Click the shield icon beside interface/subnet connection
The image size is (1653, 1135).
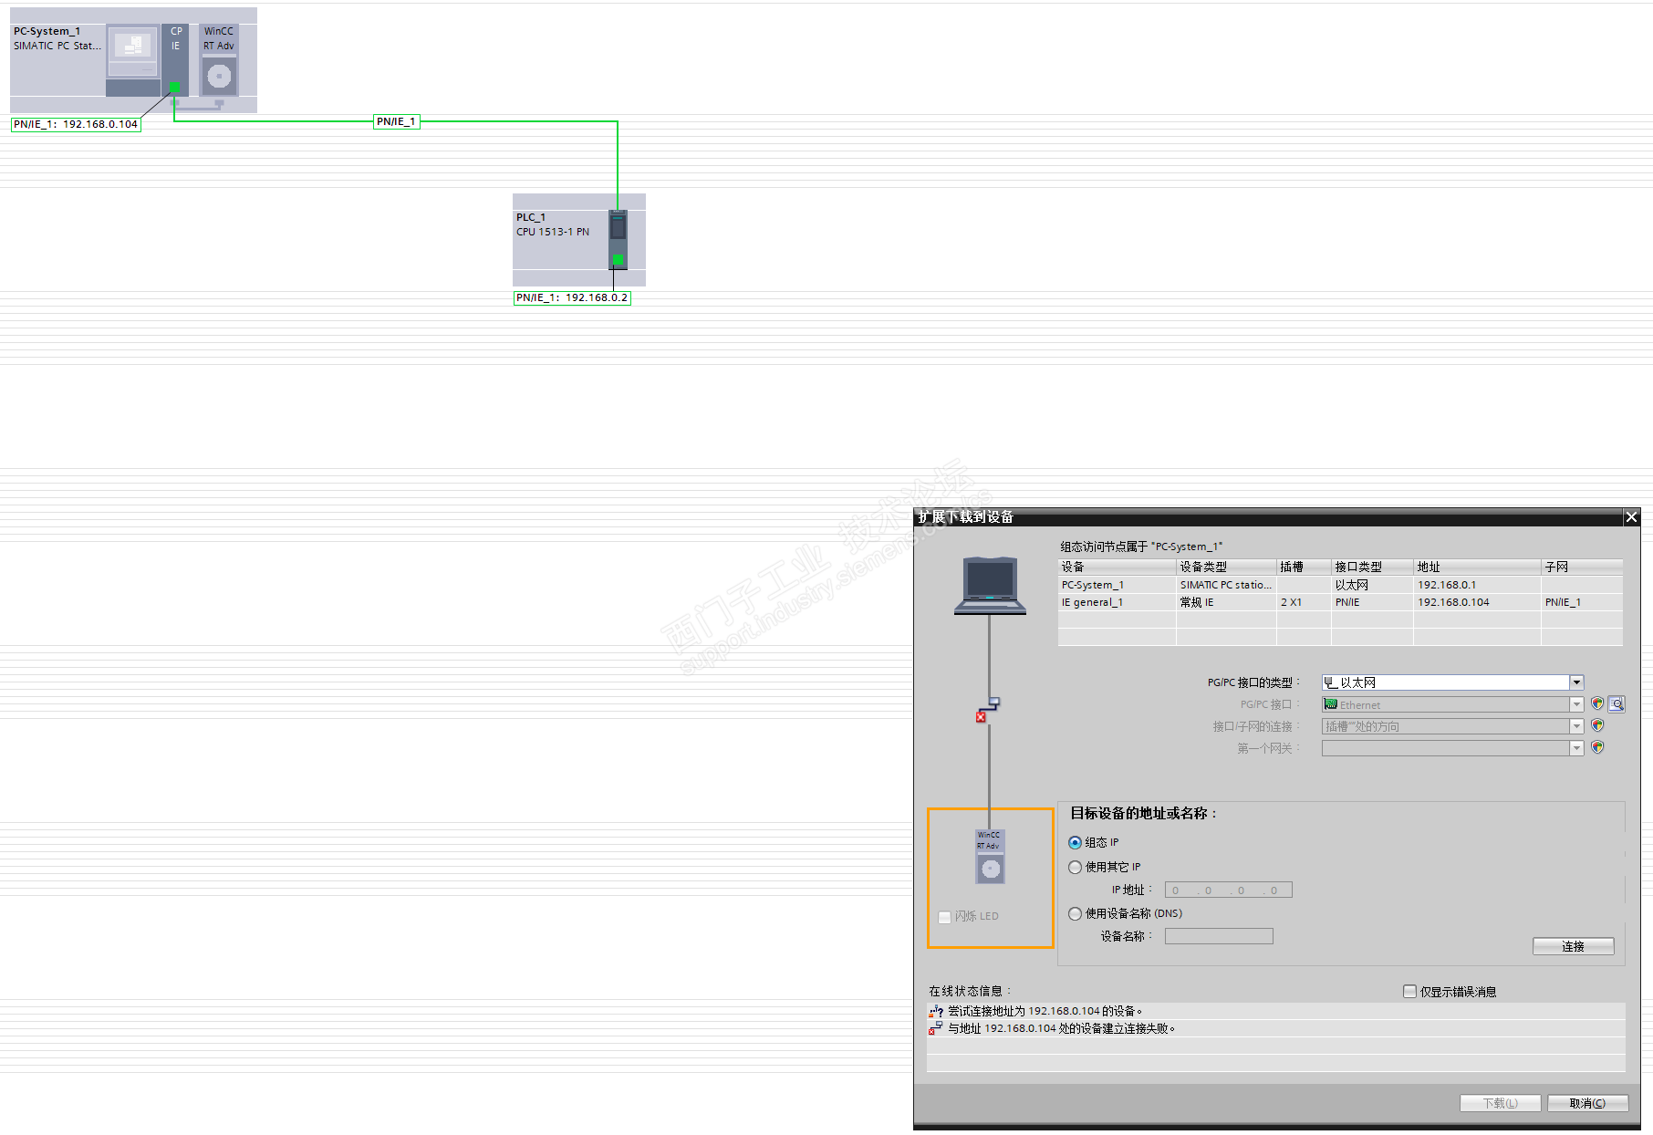1597,725
